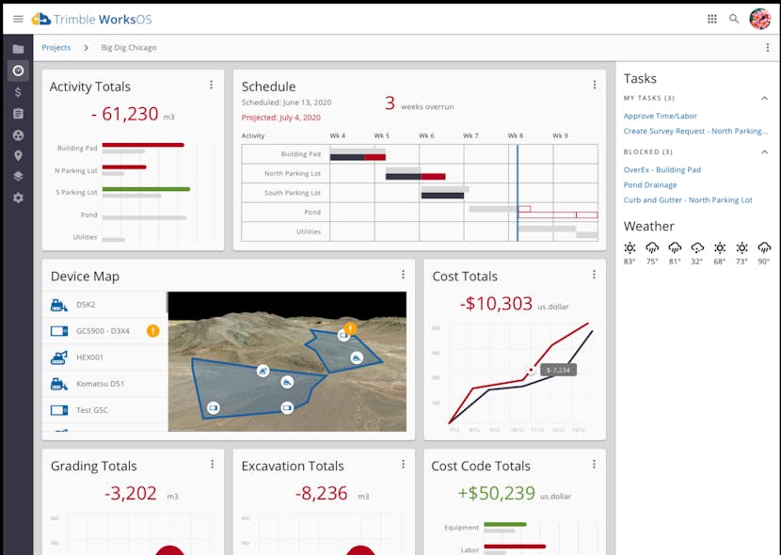
Task: Click the search icon in top bar
Action: [x=734, y=18]
